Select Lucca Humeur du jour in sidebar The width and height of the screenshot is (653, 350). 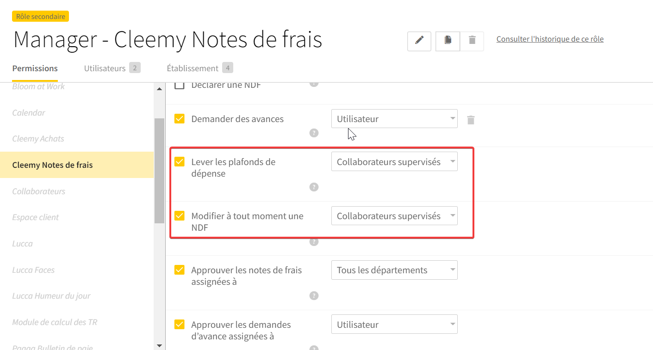click(x=51, y=296)
